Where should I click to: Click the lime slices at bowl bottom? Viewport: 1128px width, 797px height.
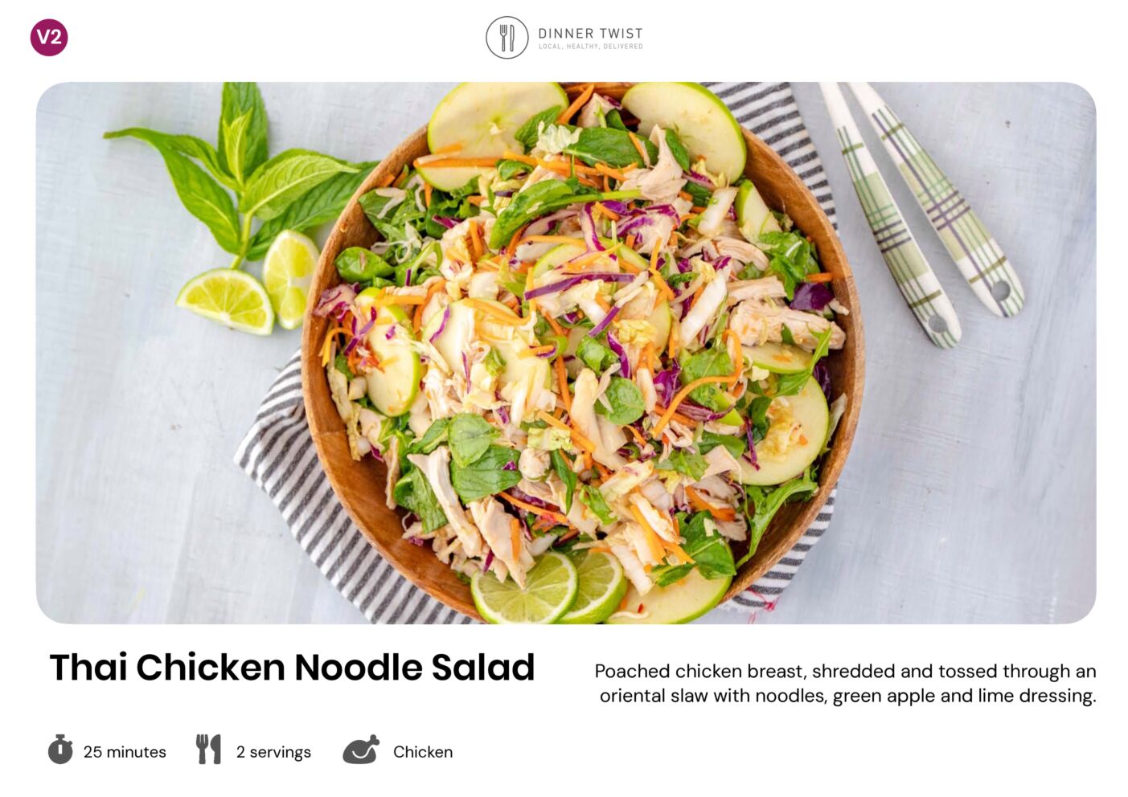pyautogui.click(x=548, y=587)
